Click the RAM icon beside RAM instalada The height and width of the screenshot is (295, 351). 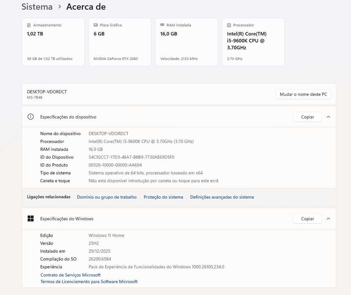(162, 25)
